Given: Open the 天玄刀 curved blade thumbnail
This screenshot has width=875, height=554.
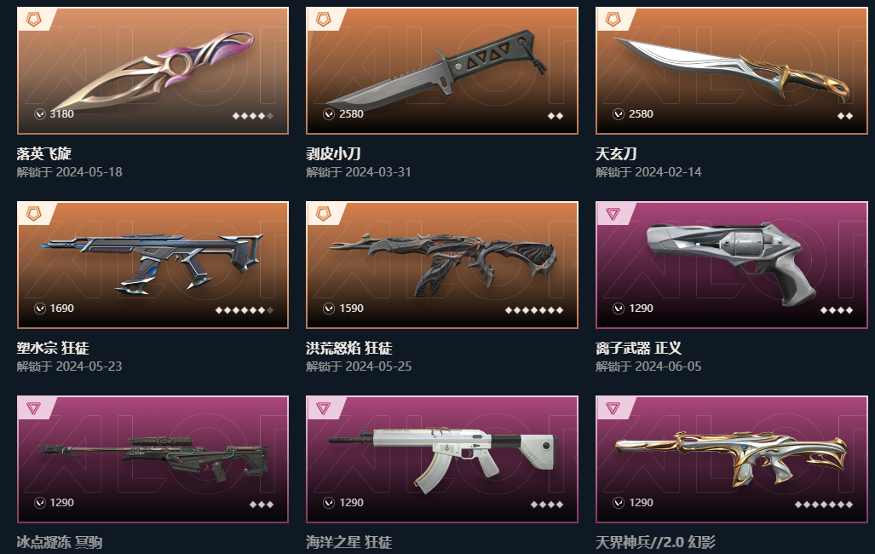Looking at the screenshot, I should tap(732, 71).
